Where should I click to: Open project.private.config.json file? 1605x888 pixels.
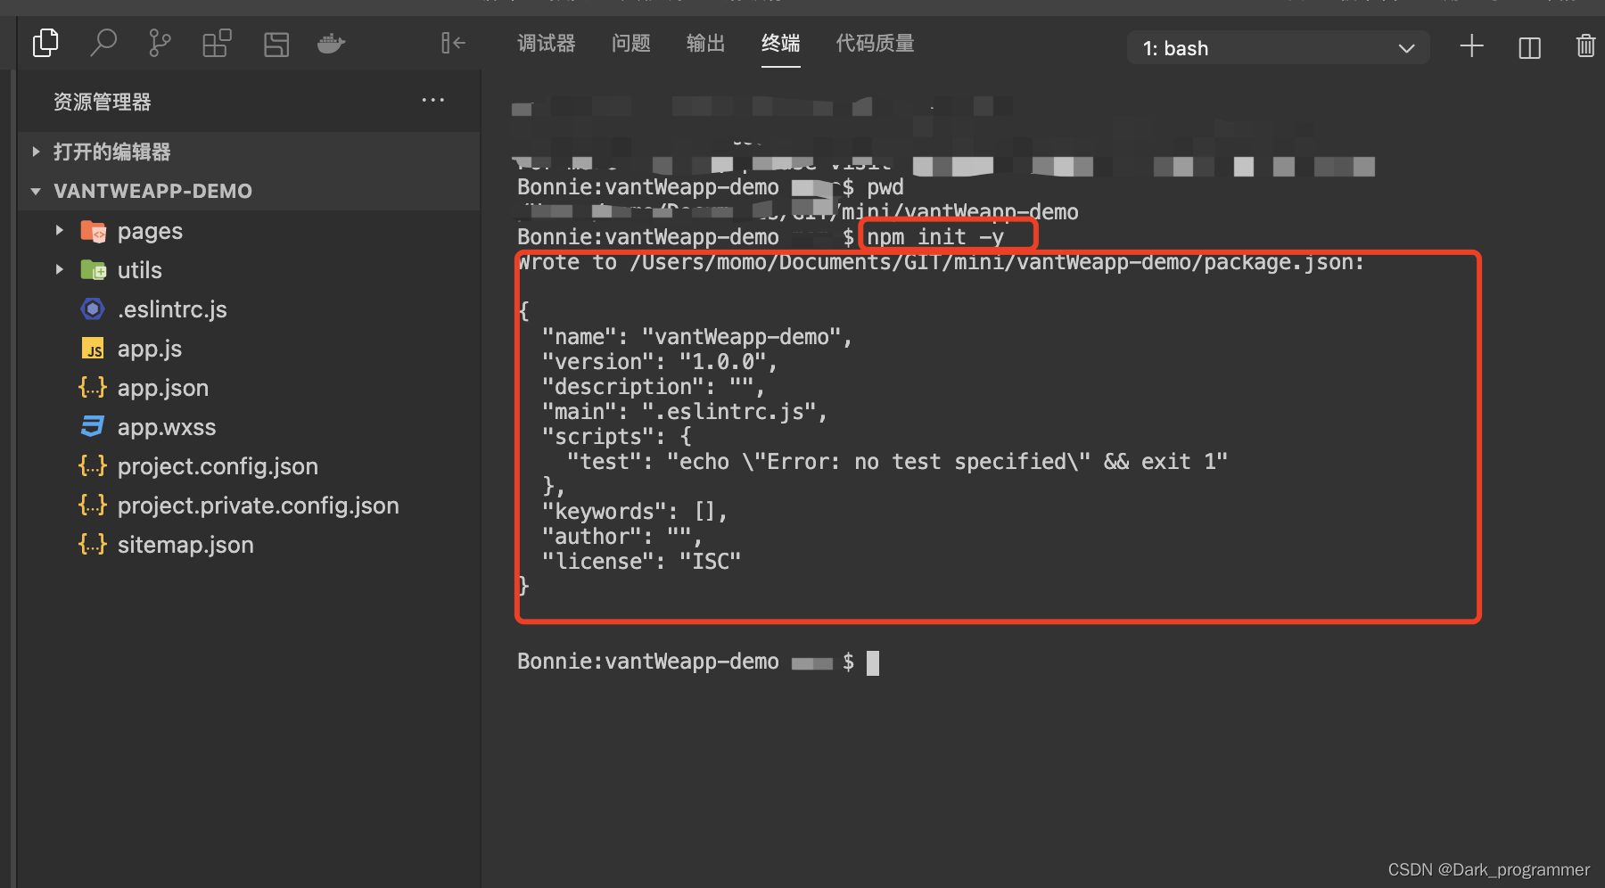[249, 506]
